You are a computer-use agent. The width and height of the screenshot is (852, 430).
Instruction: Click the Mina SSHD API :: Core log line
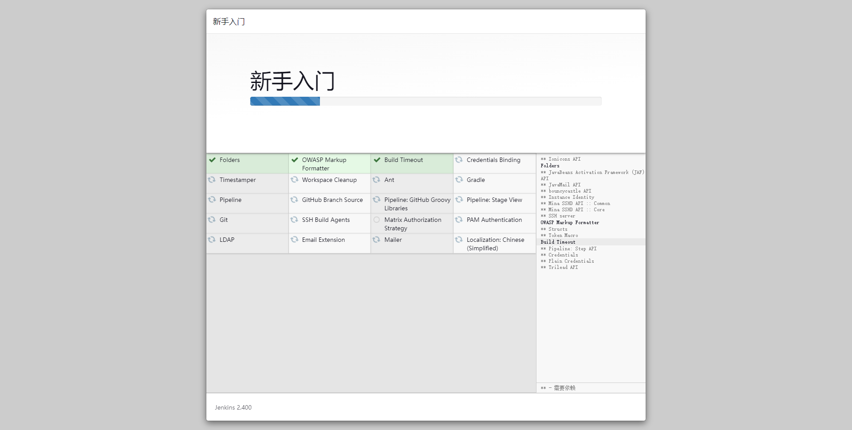(573, 209)
